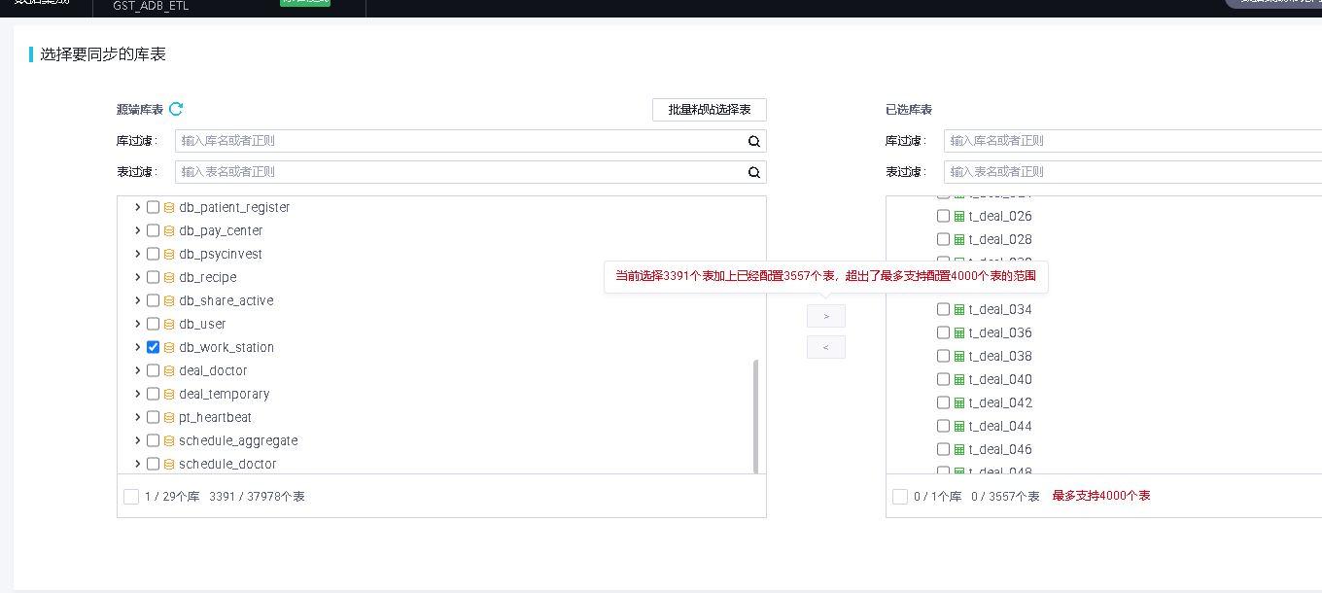Expand the schedule_aggregate node
The image size is (1322, 593).
click(x=137, y=440)
